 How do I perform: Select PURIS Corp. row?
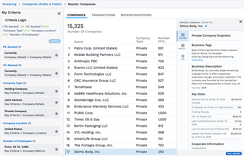[x=121, y=113]
